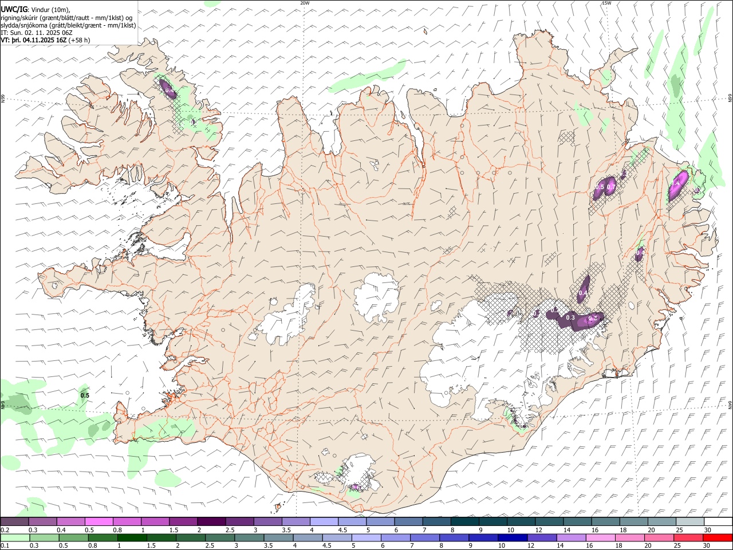Click the '0.3' value on the southeast dark purple band
The image size is (733, 550).
pyautogui.click(x=570, y=317)
